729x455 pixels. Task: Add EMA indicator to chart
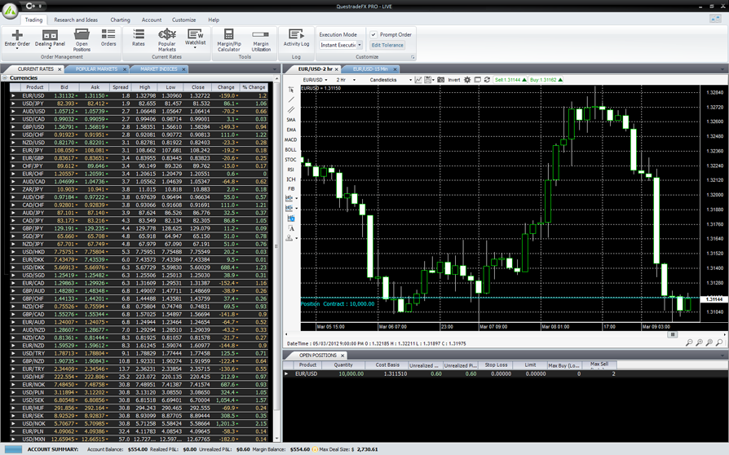291,130
